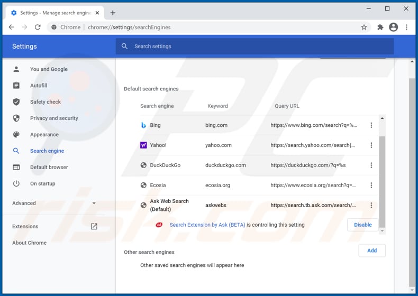418x296 pixels.
Task: Open more actions for DuckDuckGo
Action: [x=371, y=165]
